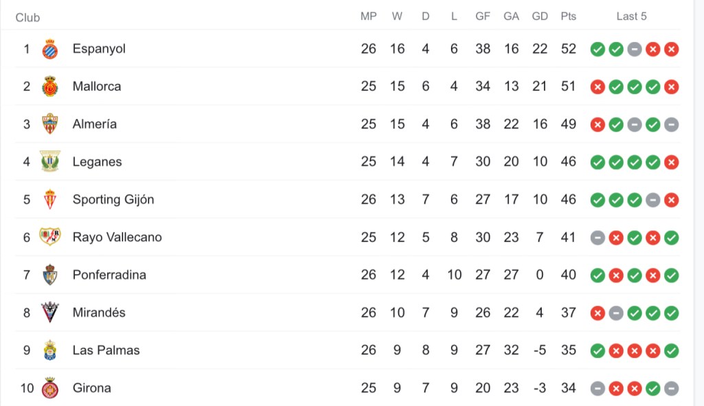Click the Las Palmas crest icon
704x406 pixels.
pyautogui.click(x=49, y=350)
